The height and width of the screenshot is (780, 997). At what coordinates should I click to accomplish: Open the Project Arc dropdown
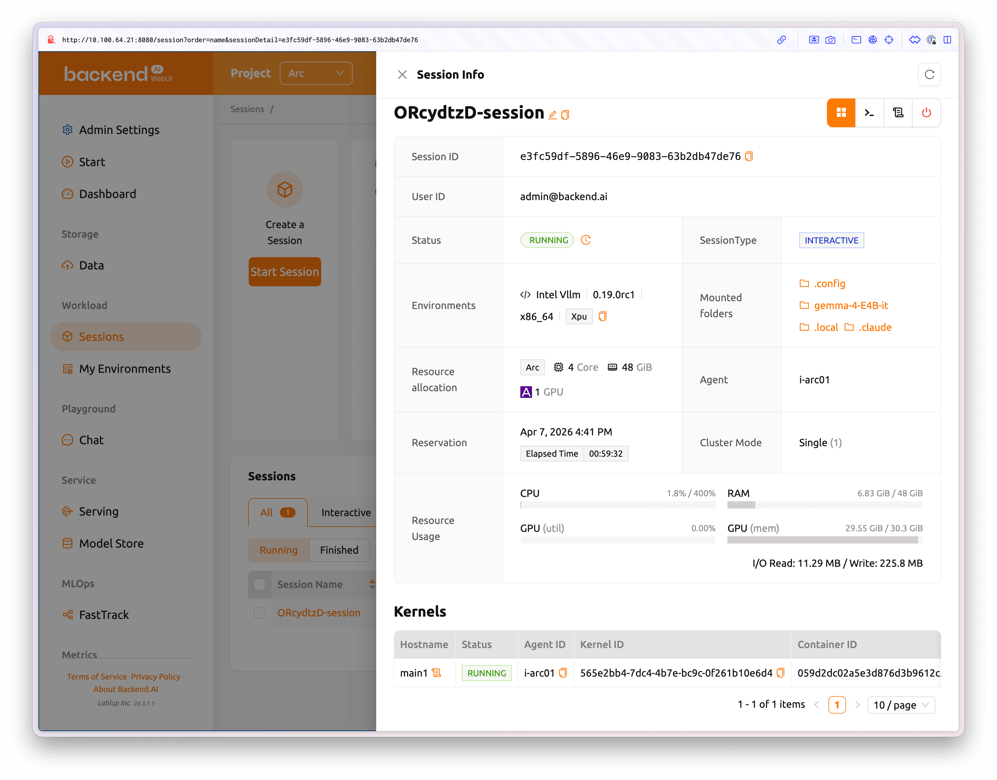click(x=316, y=73)
